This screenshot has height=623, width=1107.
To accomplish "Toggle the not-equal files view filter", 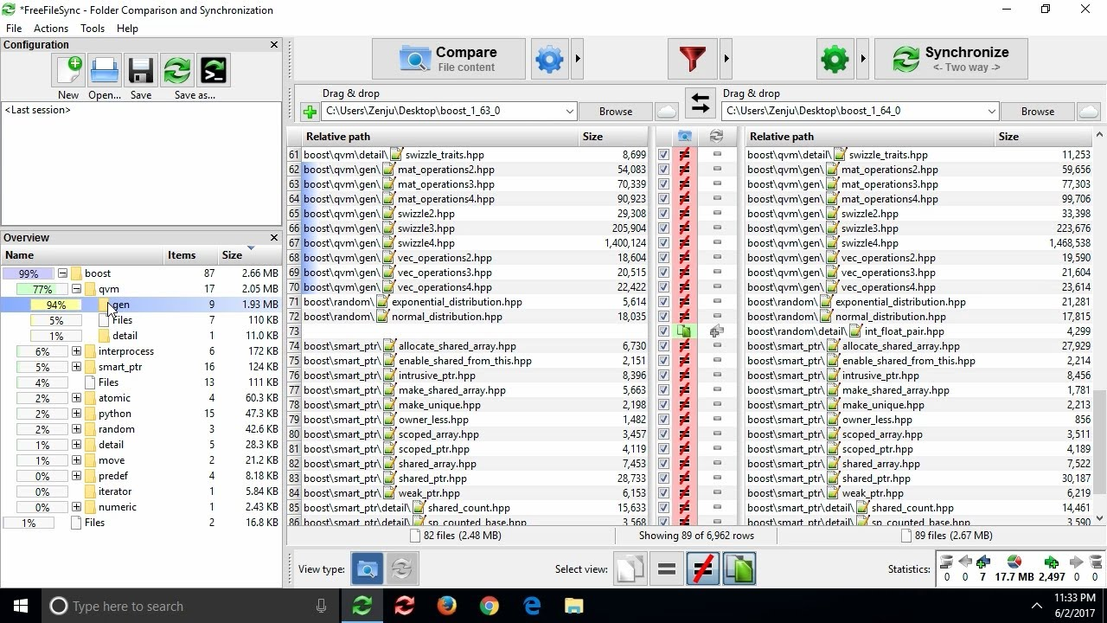I will pyautogui.click(x=702, y=568).
